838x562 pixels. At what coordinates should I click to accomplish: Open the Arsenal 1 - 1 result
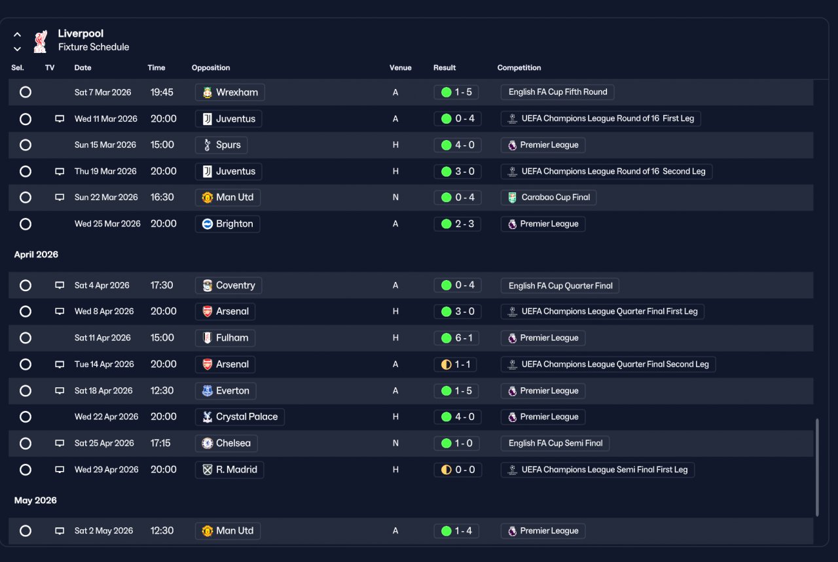pyautogui.click(x=458, y=364)
